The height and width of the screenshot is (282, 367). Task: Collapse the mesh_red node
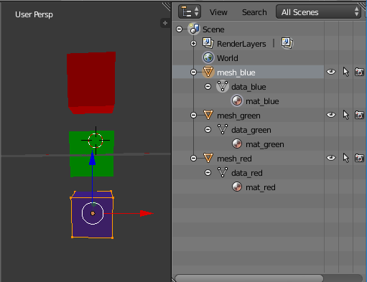[193, 158]
